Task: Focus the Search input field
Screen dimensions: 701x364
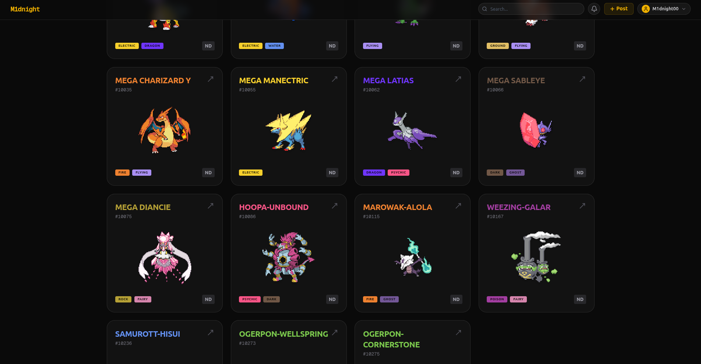Action: coord(531,9)
